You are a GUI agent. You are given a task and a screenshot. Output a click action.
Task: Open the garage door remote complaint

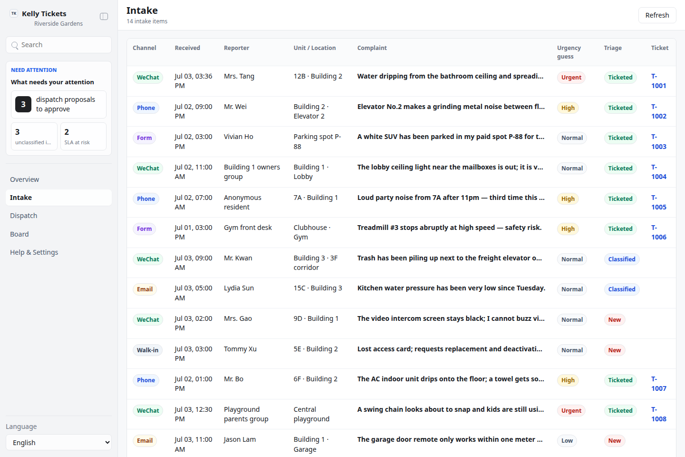point(450,439)
